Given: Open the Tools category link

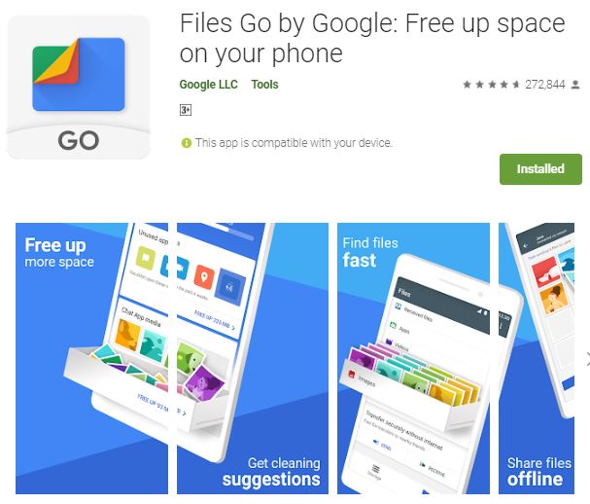Looking at the screenshot, I should tap(265, 85).
